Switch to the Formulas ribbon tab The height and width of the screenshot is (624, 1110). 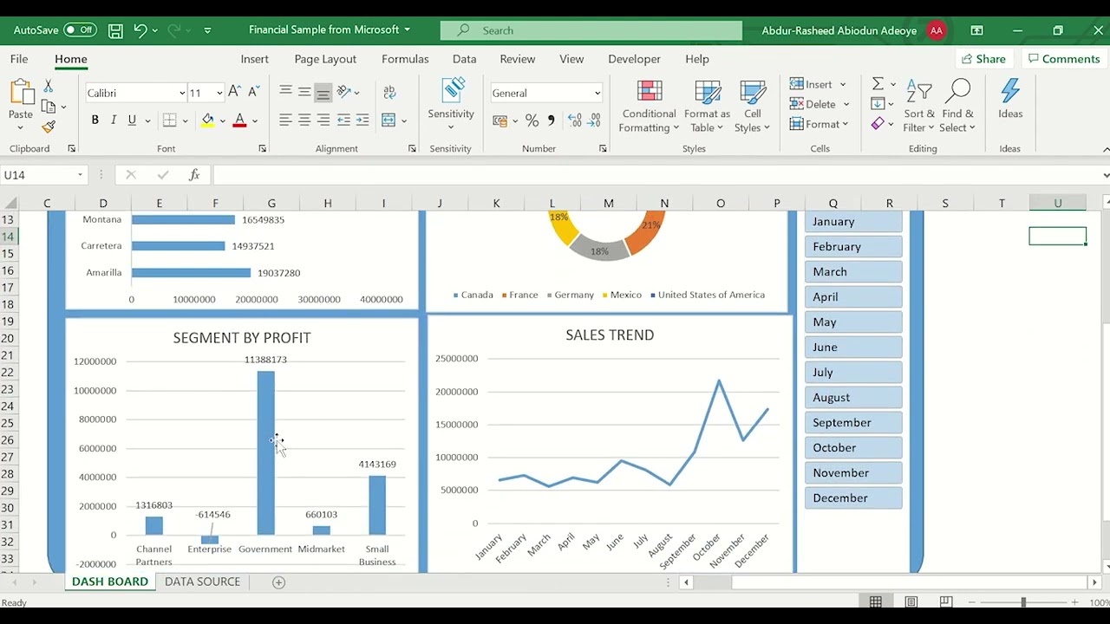click(x=405, y=59)
